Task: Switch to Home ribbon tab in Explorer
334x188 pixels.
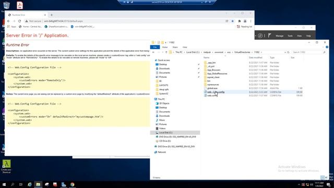Action: 165,47
